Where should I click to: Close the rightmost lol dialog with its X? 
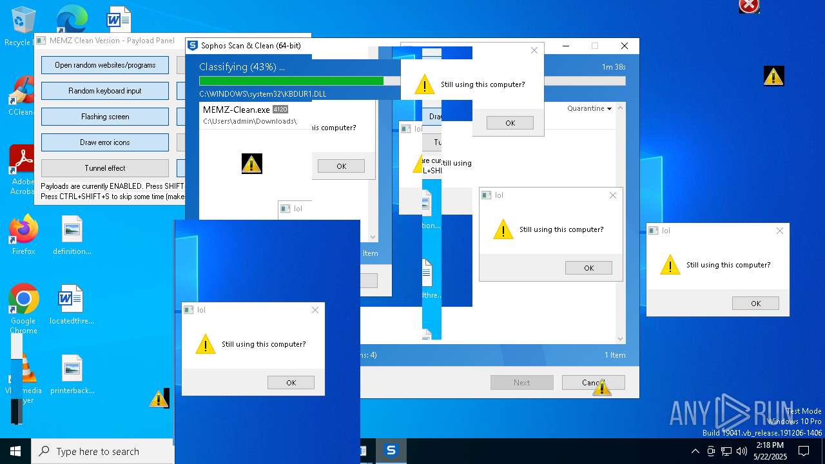click(779, 231)
